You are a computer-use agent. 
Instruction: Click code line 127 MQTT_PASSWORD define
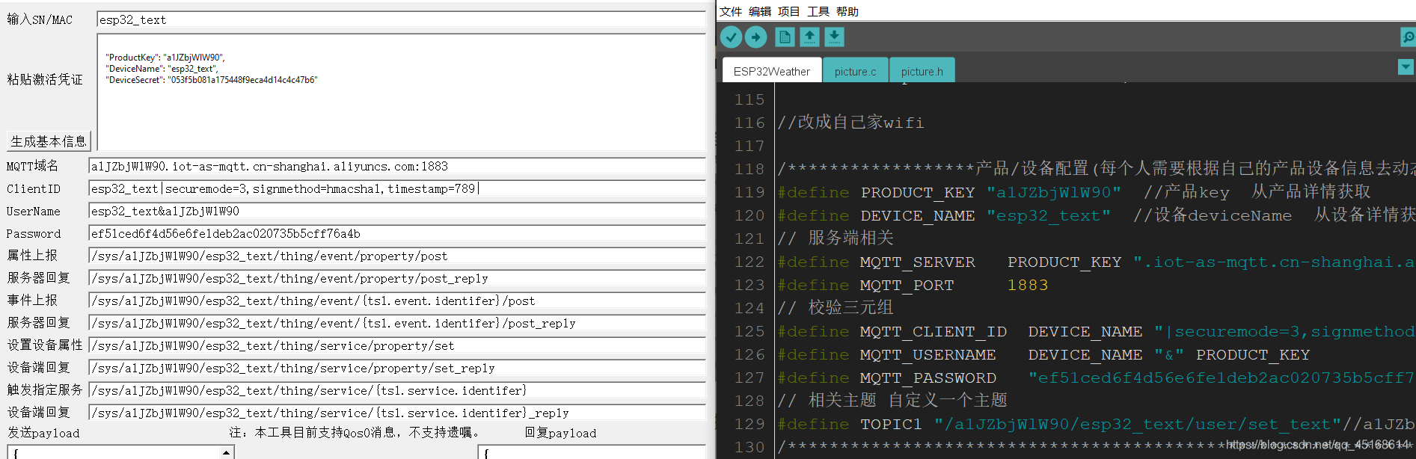(1096, 378)
